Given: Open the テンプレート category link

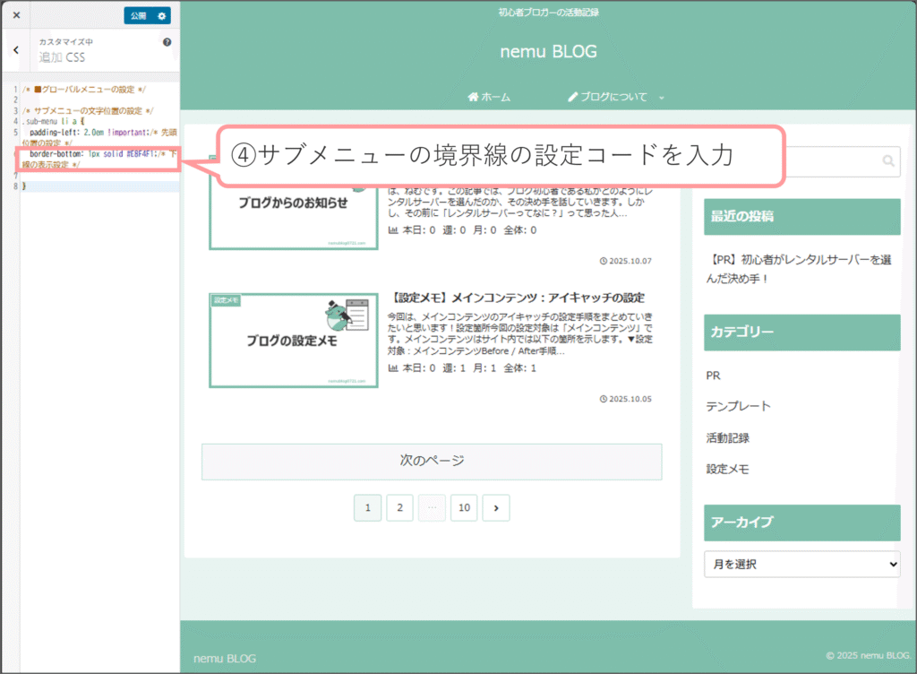Looking at the screenshot, I should [738, 406].
